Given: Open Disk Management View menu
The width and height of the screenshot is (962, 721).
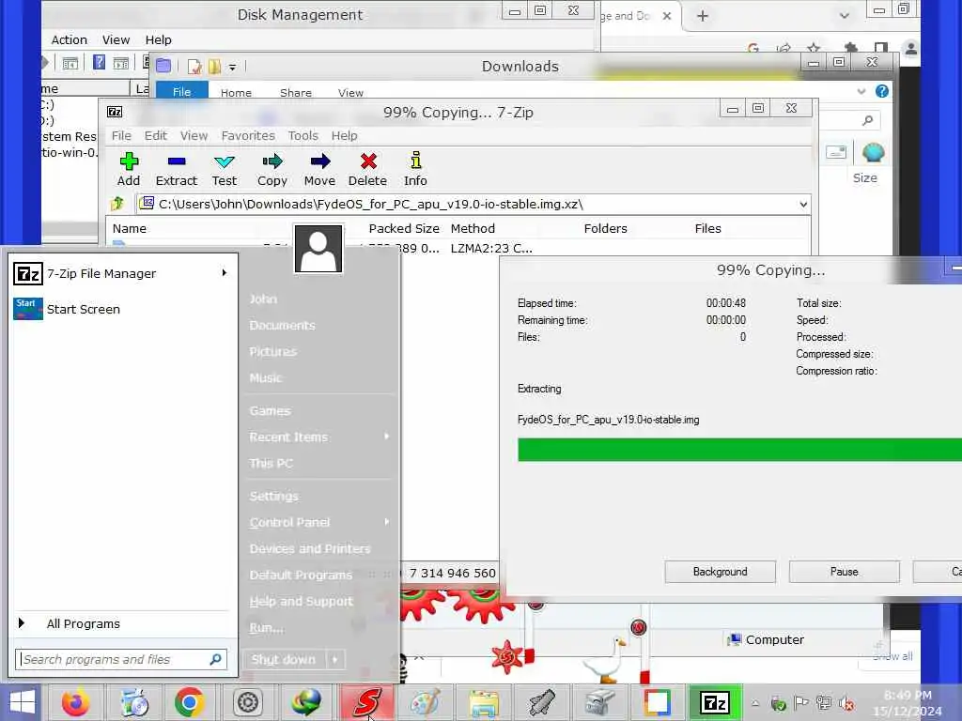Looking at the screenshot, I should 116,39.
